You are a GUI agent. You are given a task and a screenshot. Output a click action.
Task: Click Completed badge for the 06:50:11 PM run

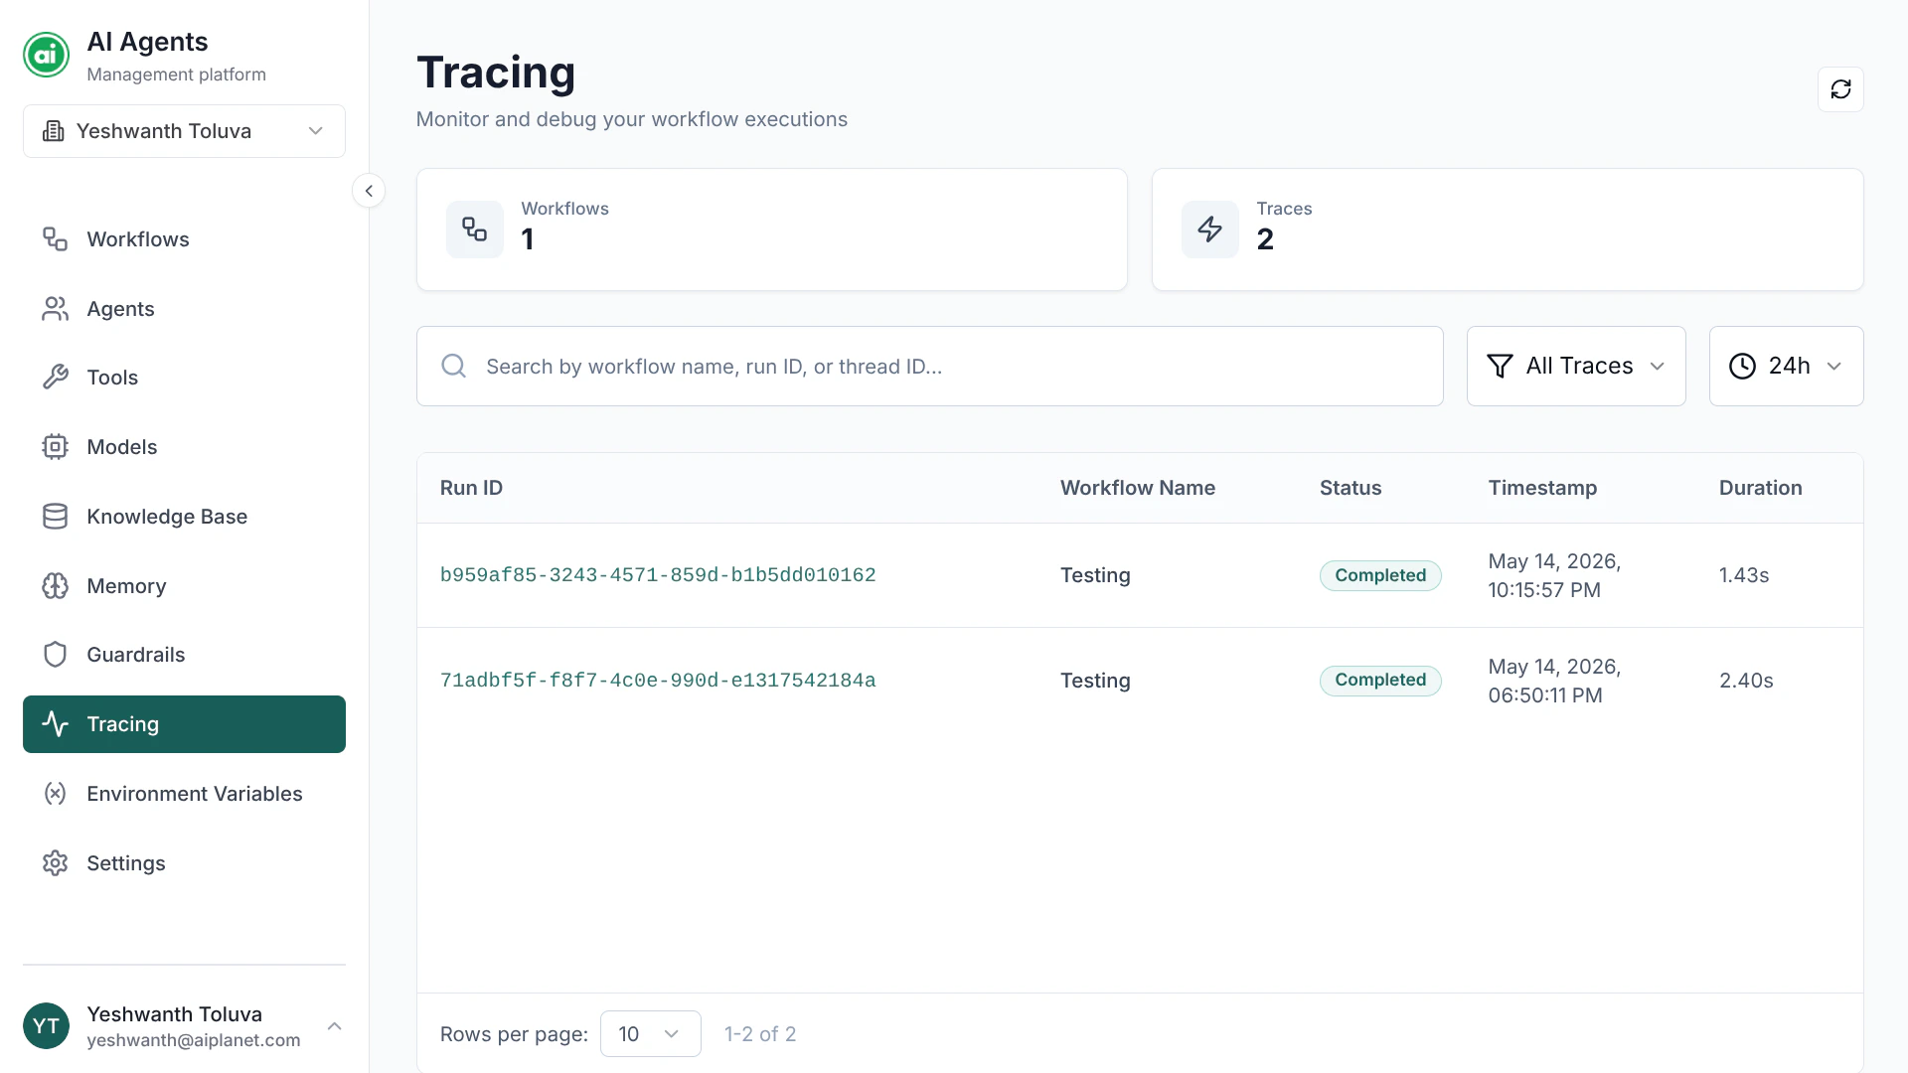[1380, 681]
